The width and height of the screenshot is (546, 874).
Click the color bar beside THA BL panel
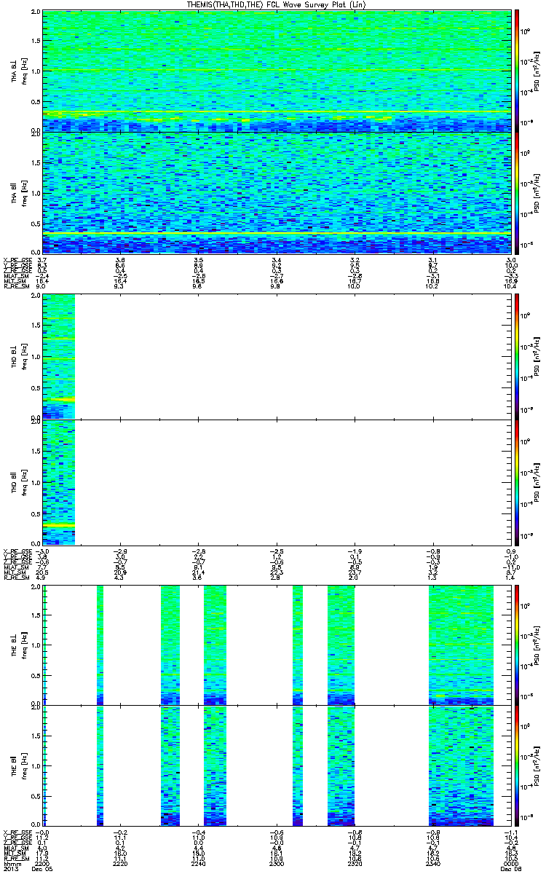coord(517,71)
